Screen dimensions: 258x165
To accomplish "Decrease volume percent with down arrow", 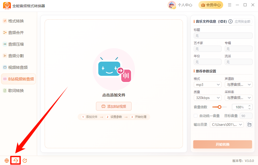I will pos(249,109).
